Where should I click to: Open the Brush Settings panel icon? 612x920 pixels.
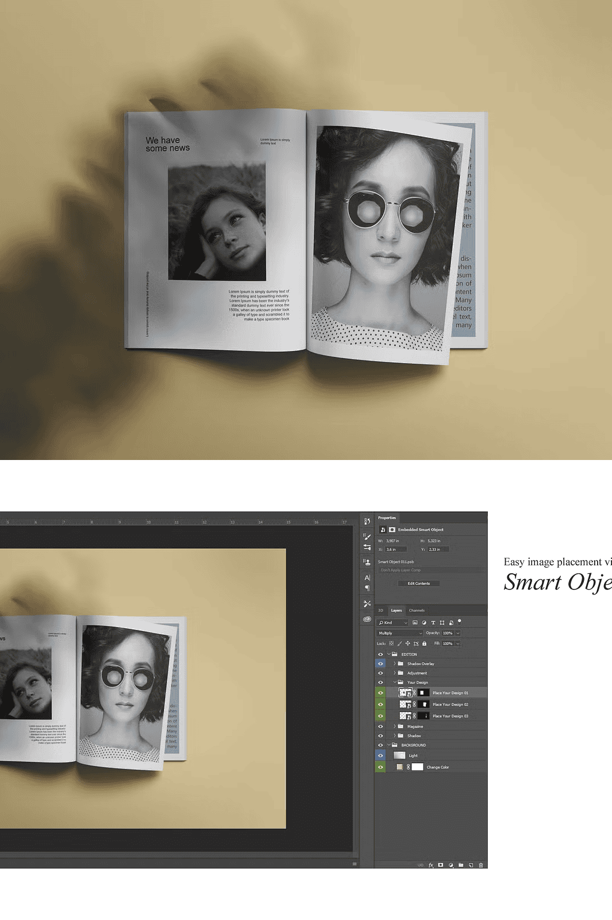pyautogui.click(x=367, y=536)
